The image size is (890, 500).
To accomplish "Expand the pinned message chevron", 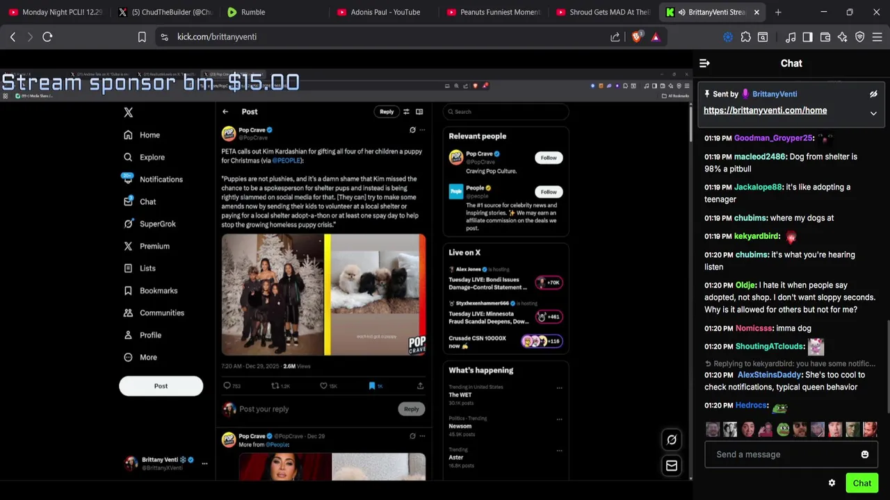I will [873, 113].
